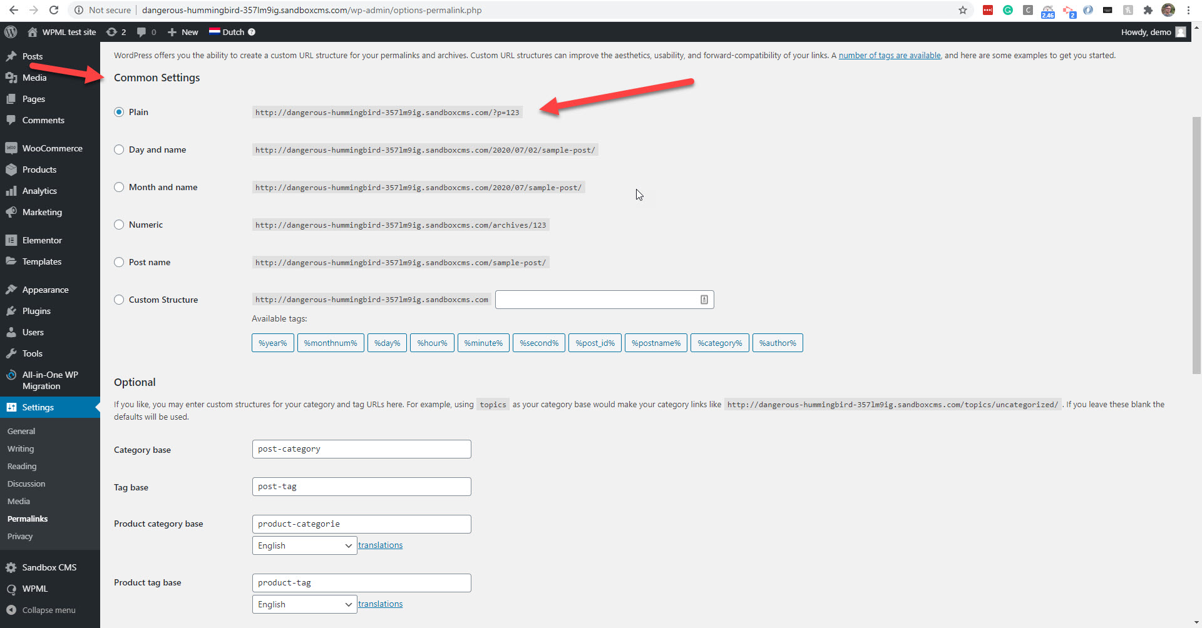Screen dimensions: 1202x628
Task: Select the Post name radio button
Action: point(119,262)
